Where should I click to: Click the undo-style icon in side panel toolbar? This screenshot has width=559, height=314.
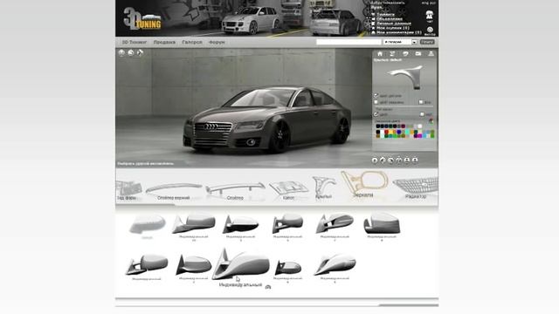coord(405,54)
